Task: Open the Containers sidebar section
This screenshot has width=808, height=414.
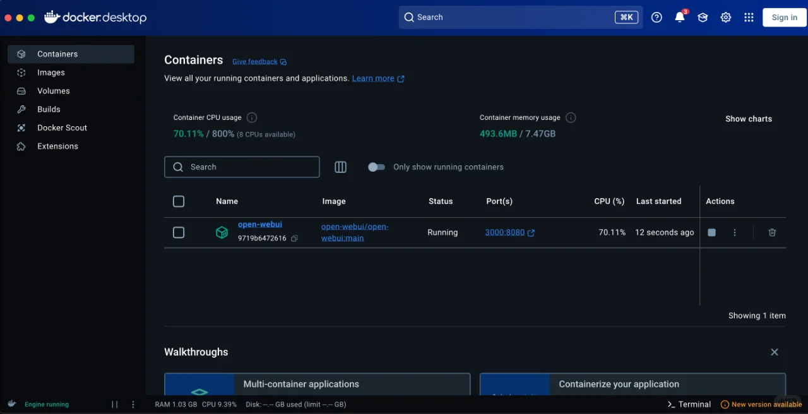Action: coord(71,54)
